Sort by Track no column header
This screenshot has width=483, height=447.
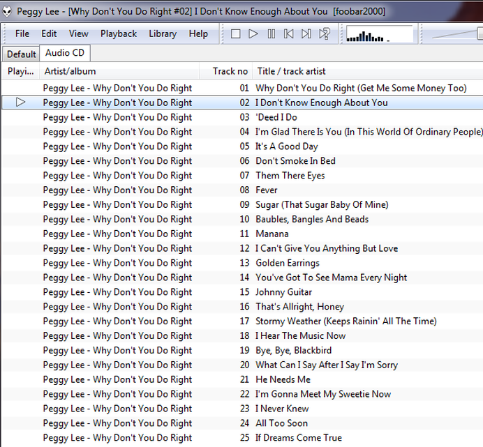[x=226, y=71]
